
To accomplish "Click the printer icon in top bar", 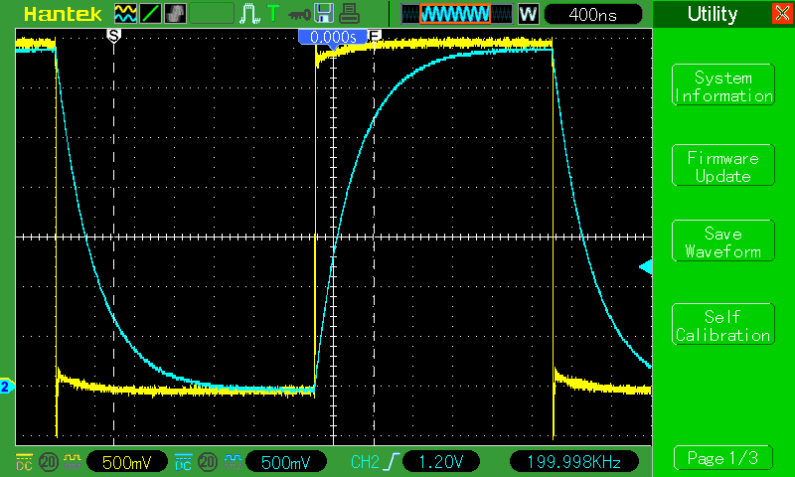I will click(349, 14).
